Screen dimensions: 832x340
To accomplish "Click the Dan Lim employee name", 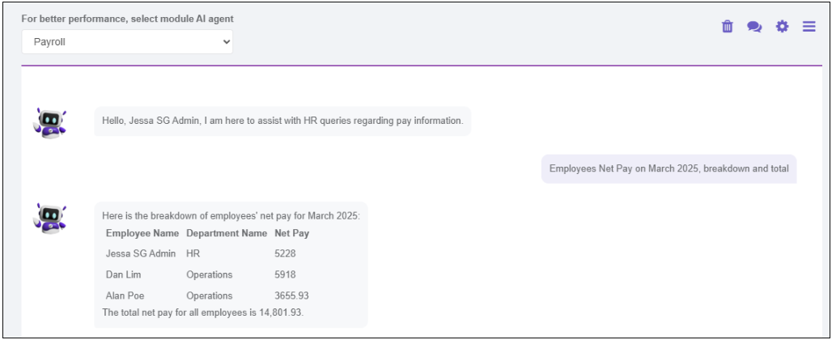I will click(124, 274).
